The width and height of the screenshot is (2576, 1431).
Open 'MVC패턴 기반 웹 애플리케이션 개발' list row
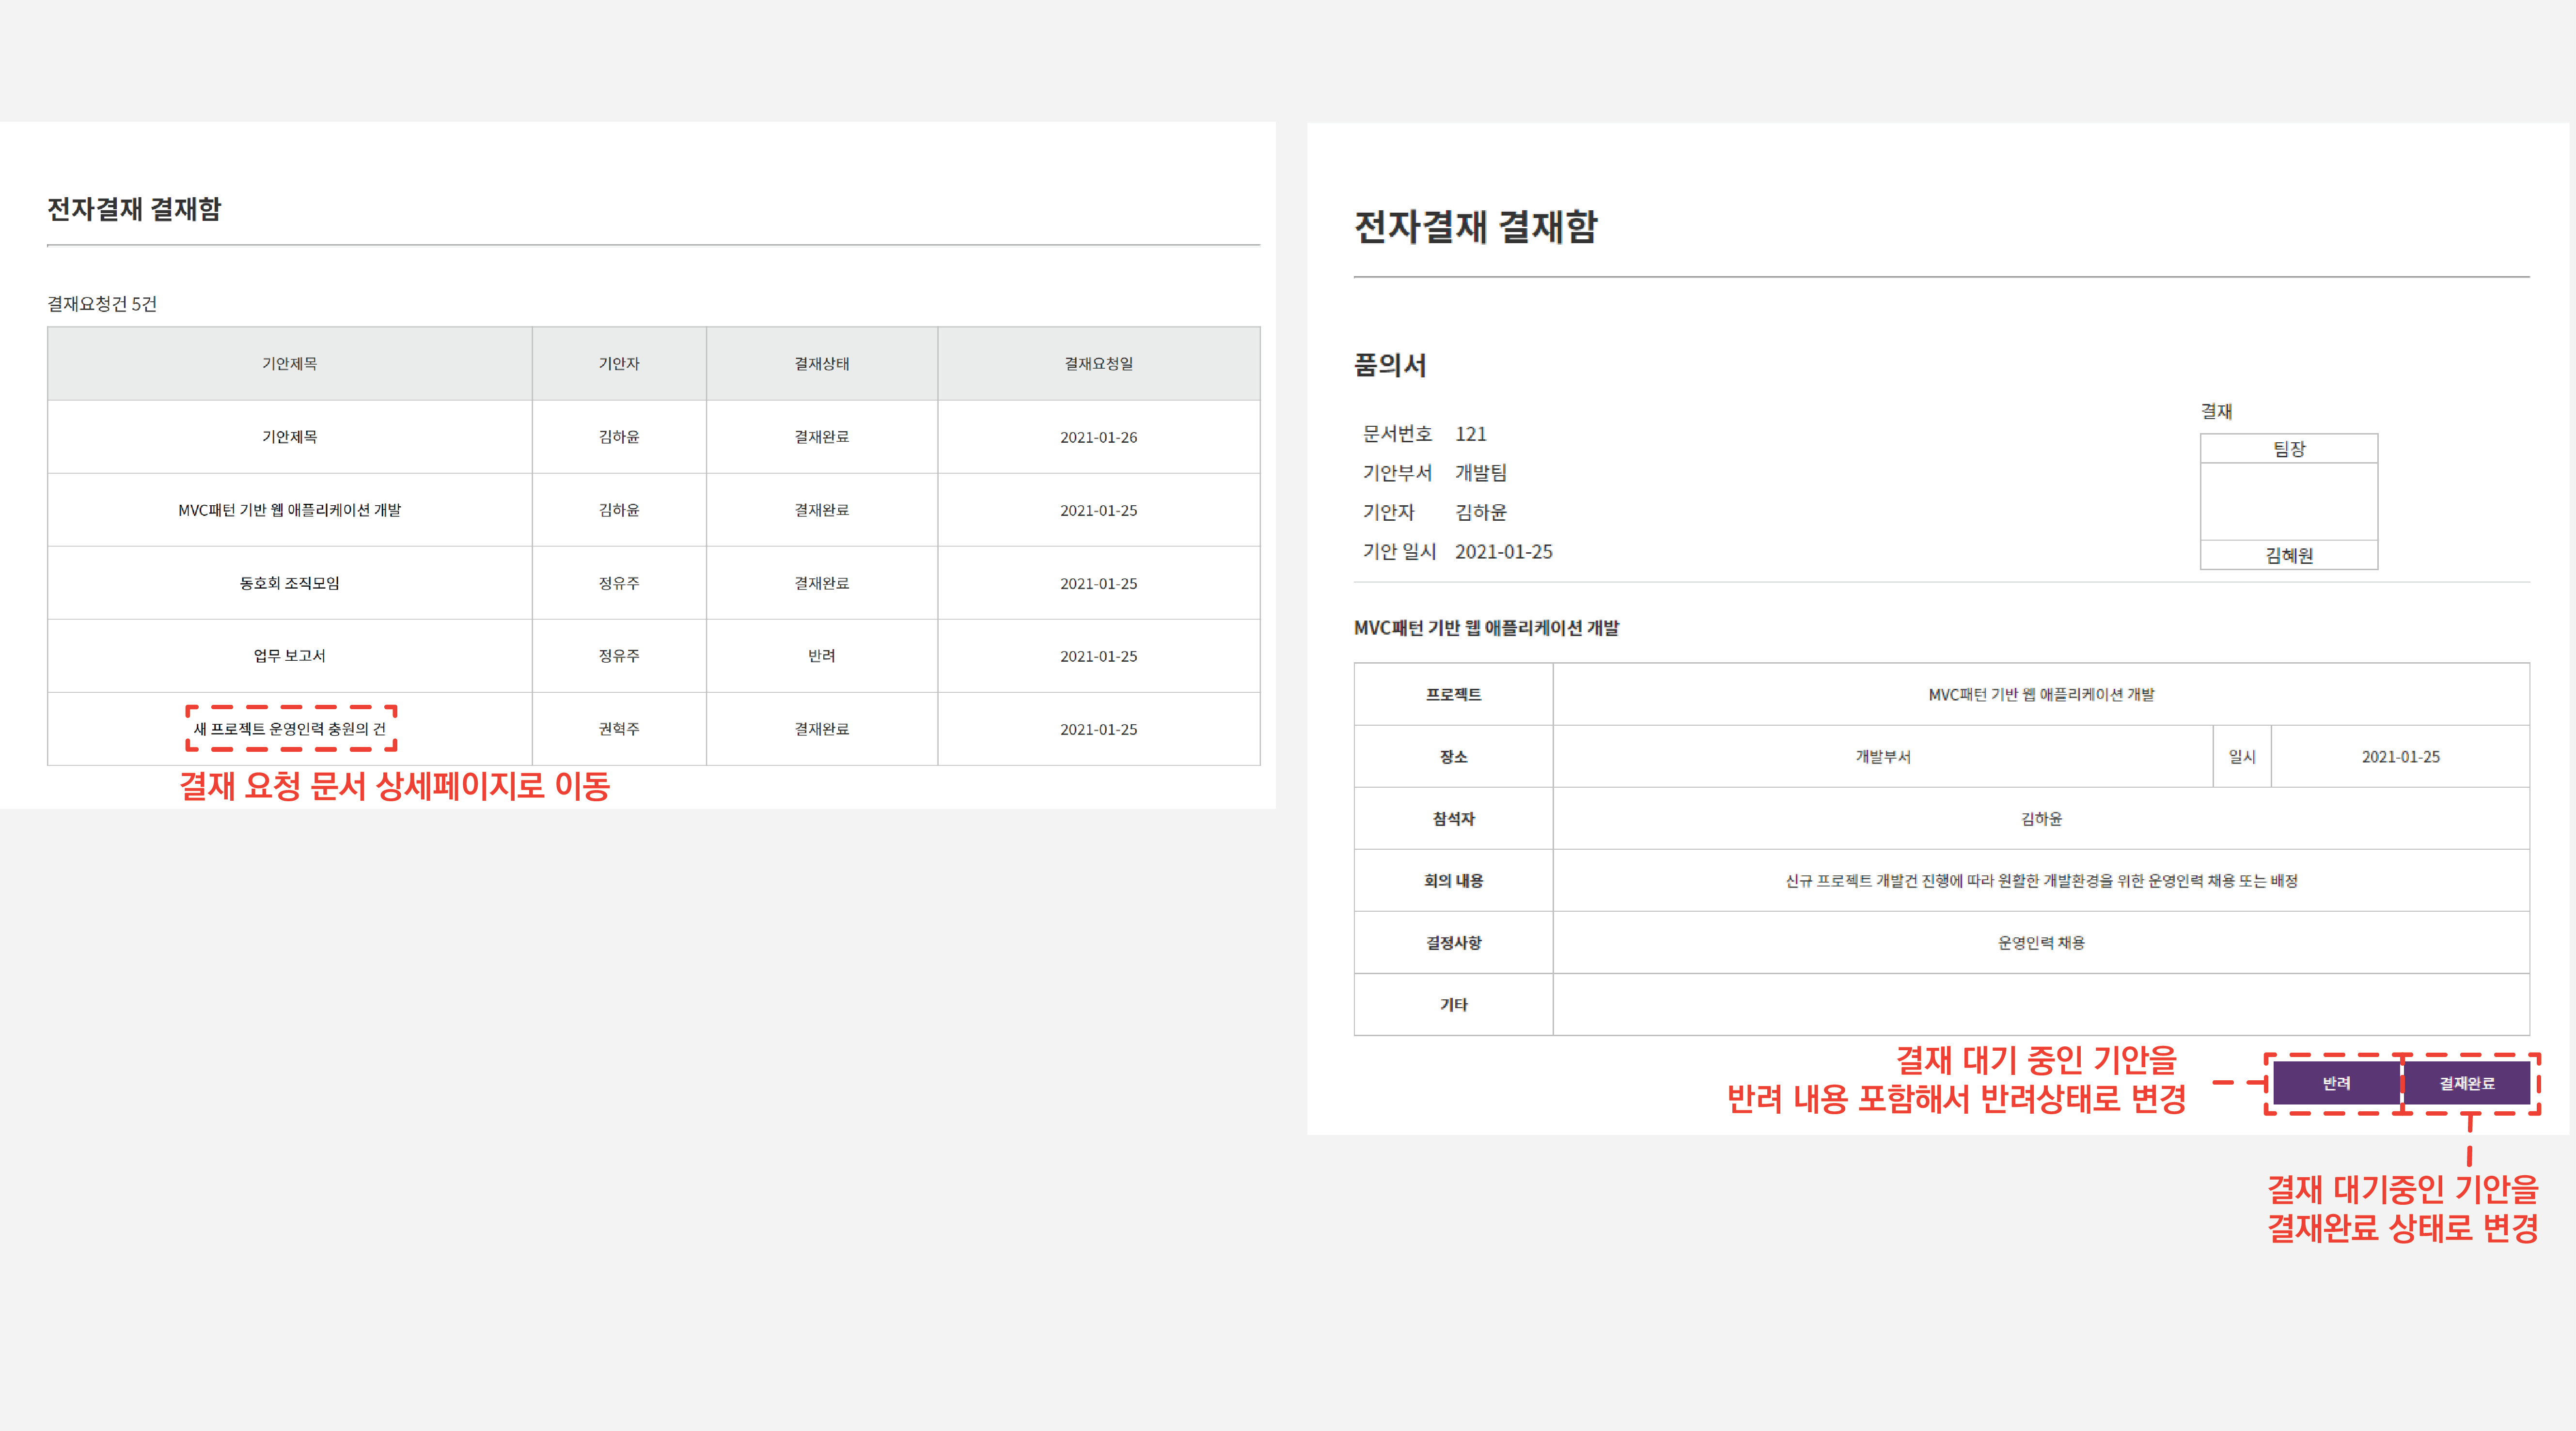pyautogui.click(x=290, y=510)
